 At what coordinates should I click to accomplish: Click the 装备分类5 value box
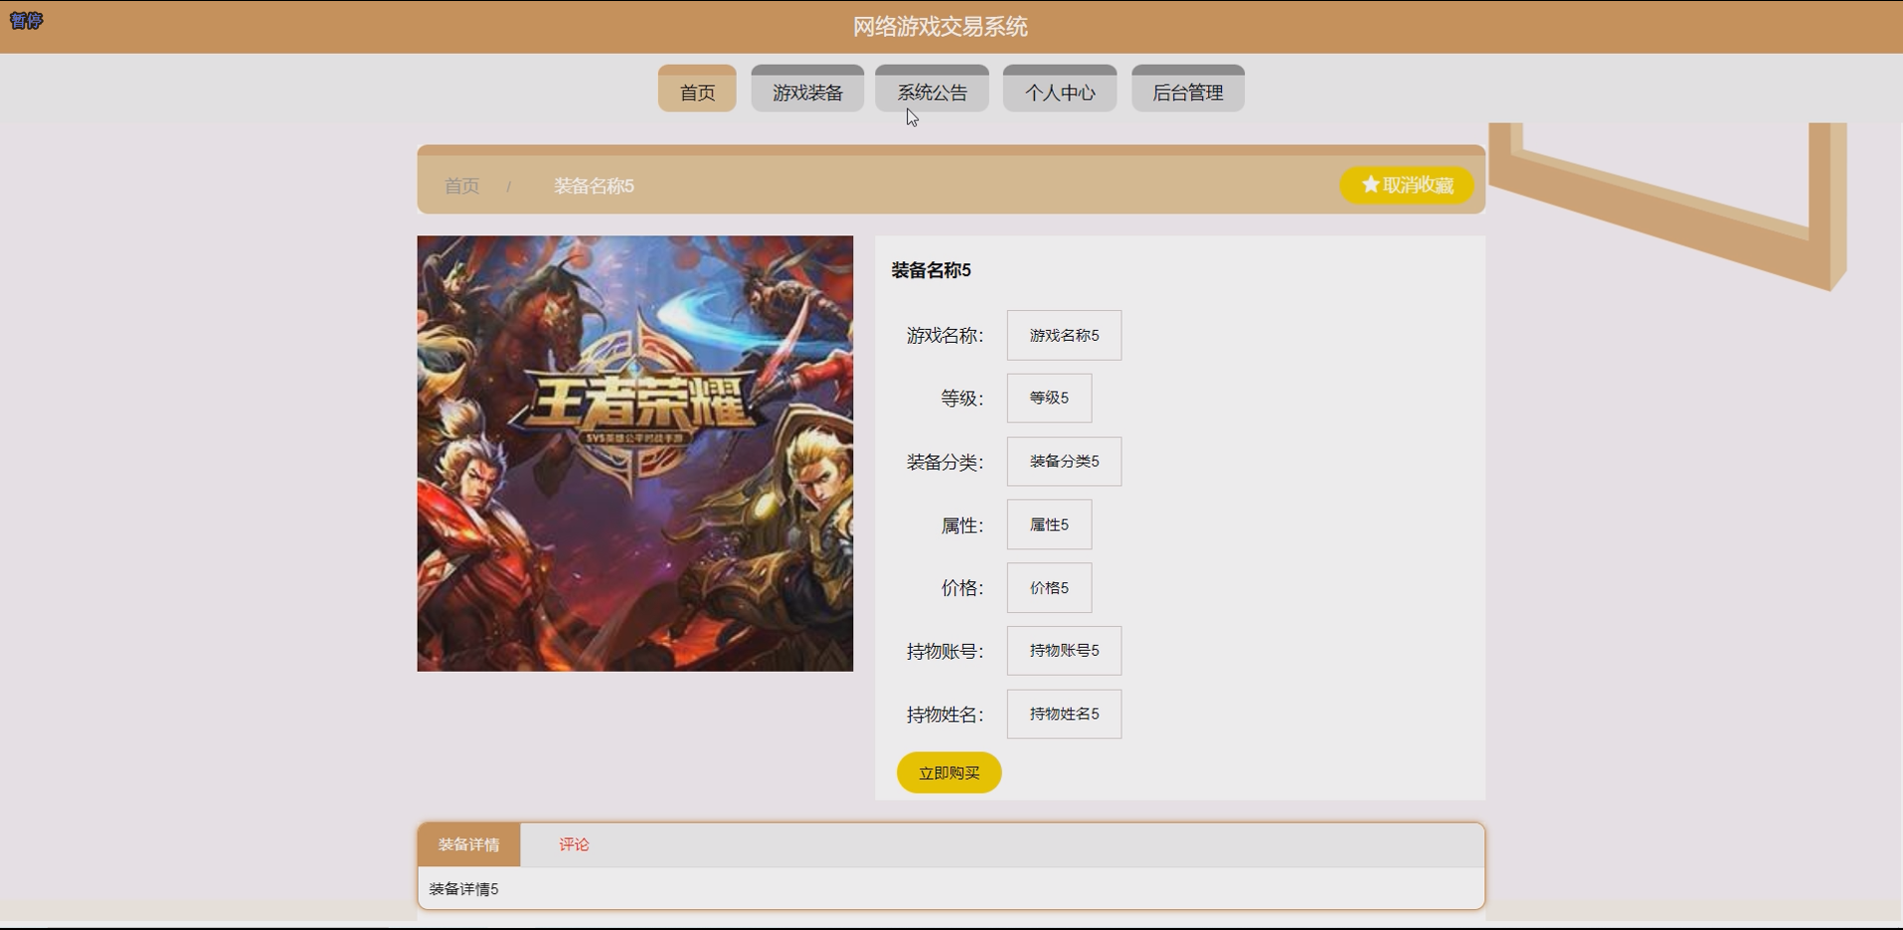point(1064,462)
